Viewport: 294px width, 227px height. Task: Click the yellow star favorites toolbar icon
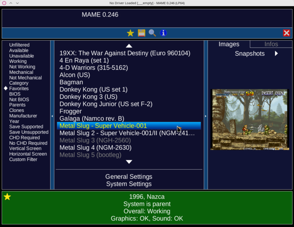(x=130, y=33)
